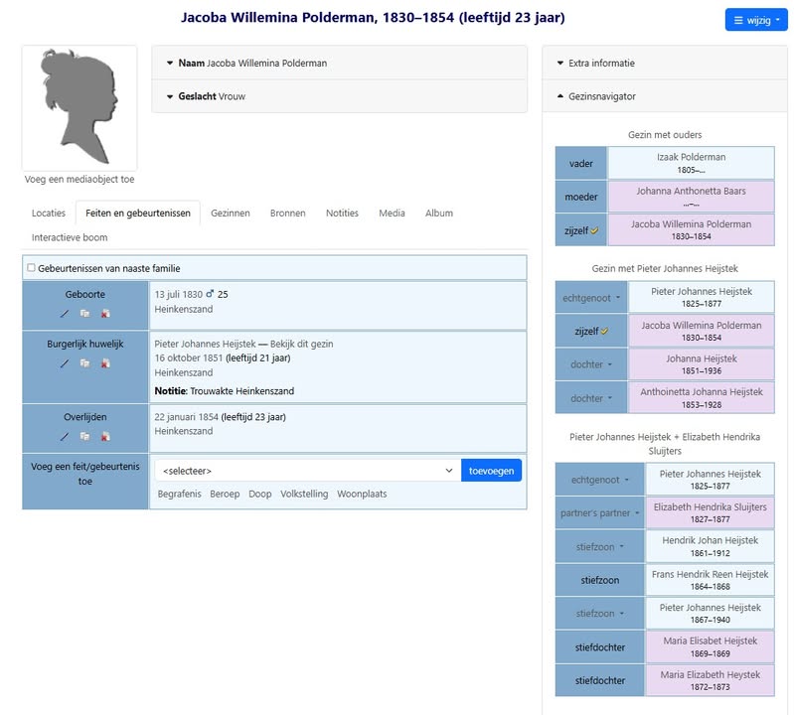Open the Notities tab
This screenshot has height=715, width=794.
click(342, 214)
